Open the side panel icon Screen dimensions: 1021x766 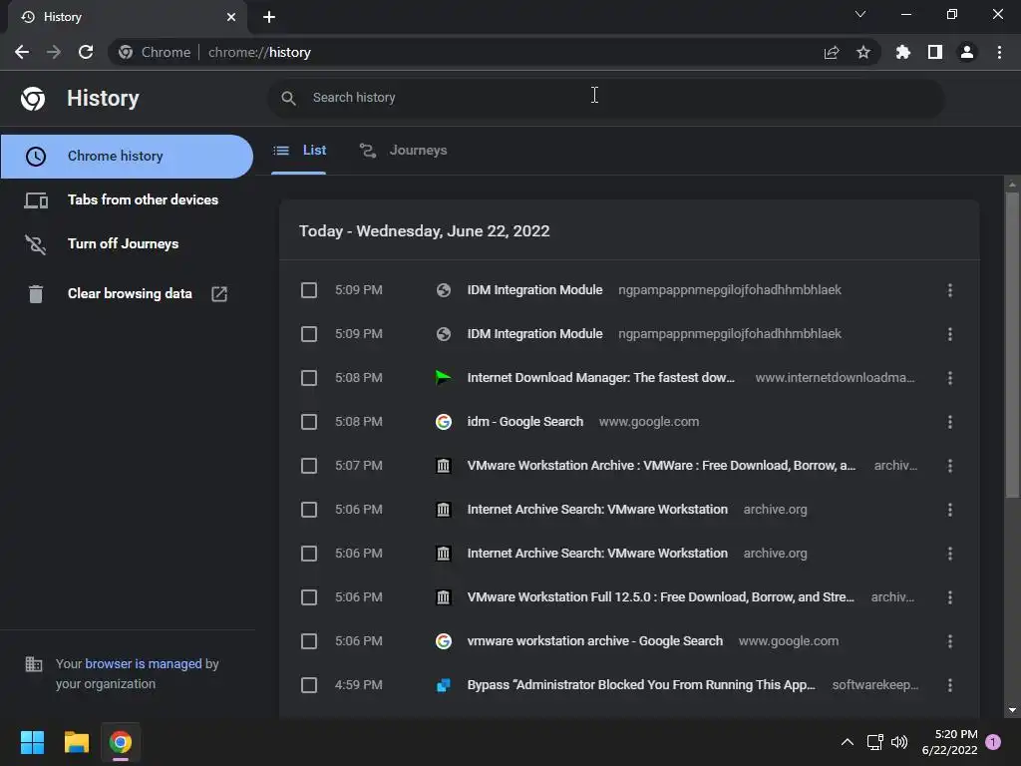pos(935,52)
